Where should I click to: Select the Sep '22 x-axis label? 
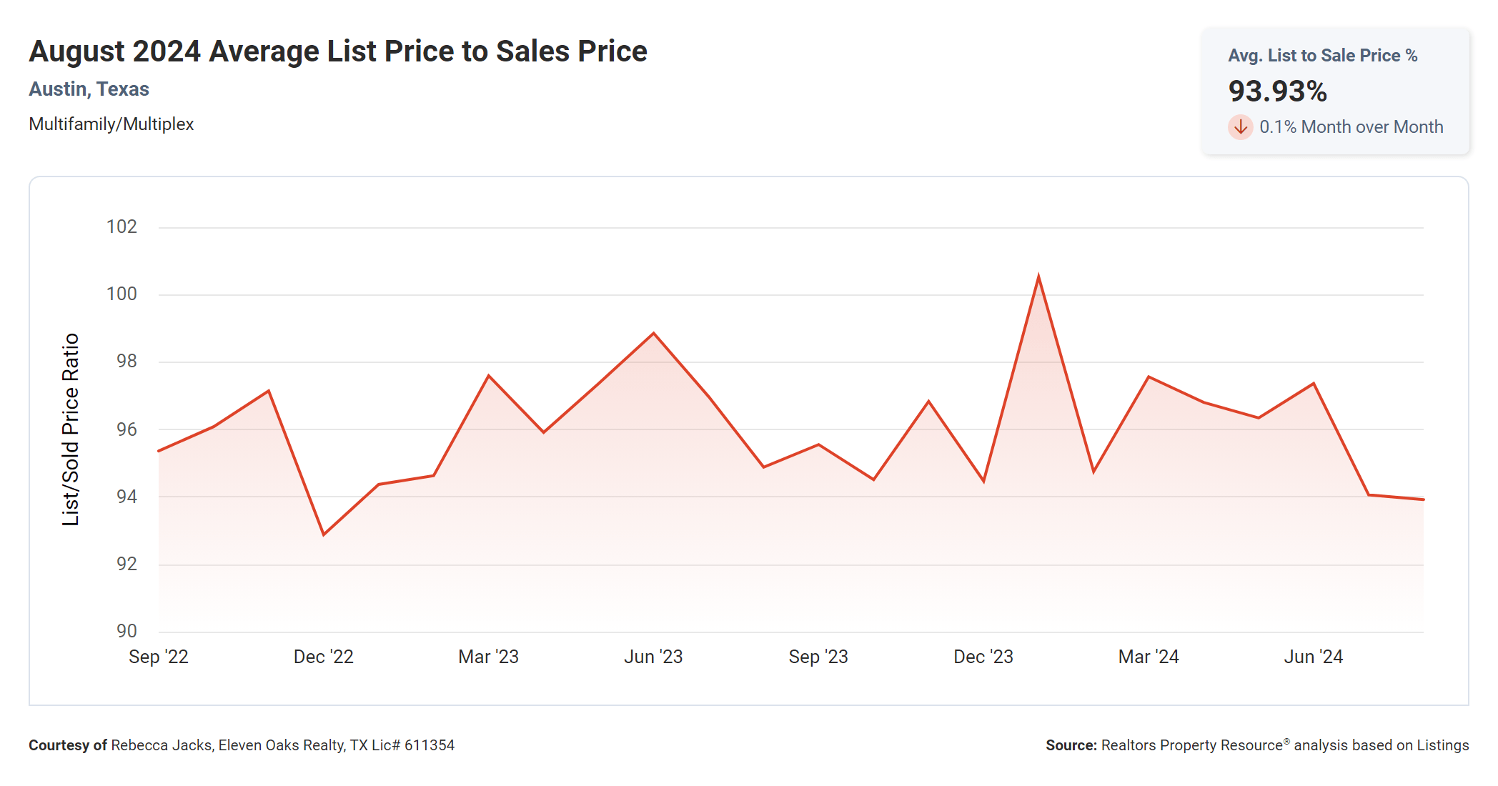tap(158, 657)
